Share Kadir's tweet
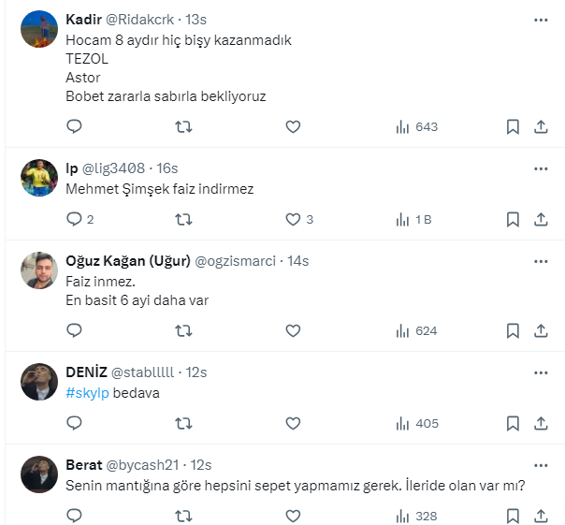The image size is (565, 525). click(541, 126)
